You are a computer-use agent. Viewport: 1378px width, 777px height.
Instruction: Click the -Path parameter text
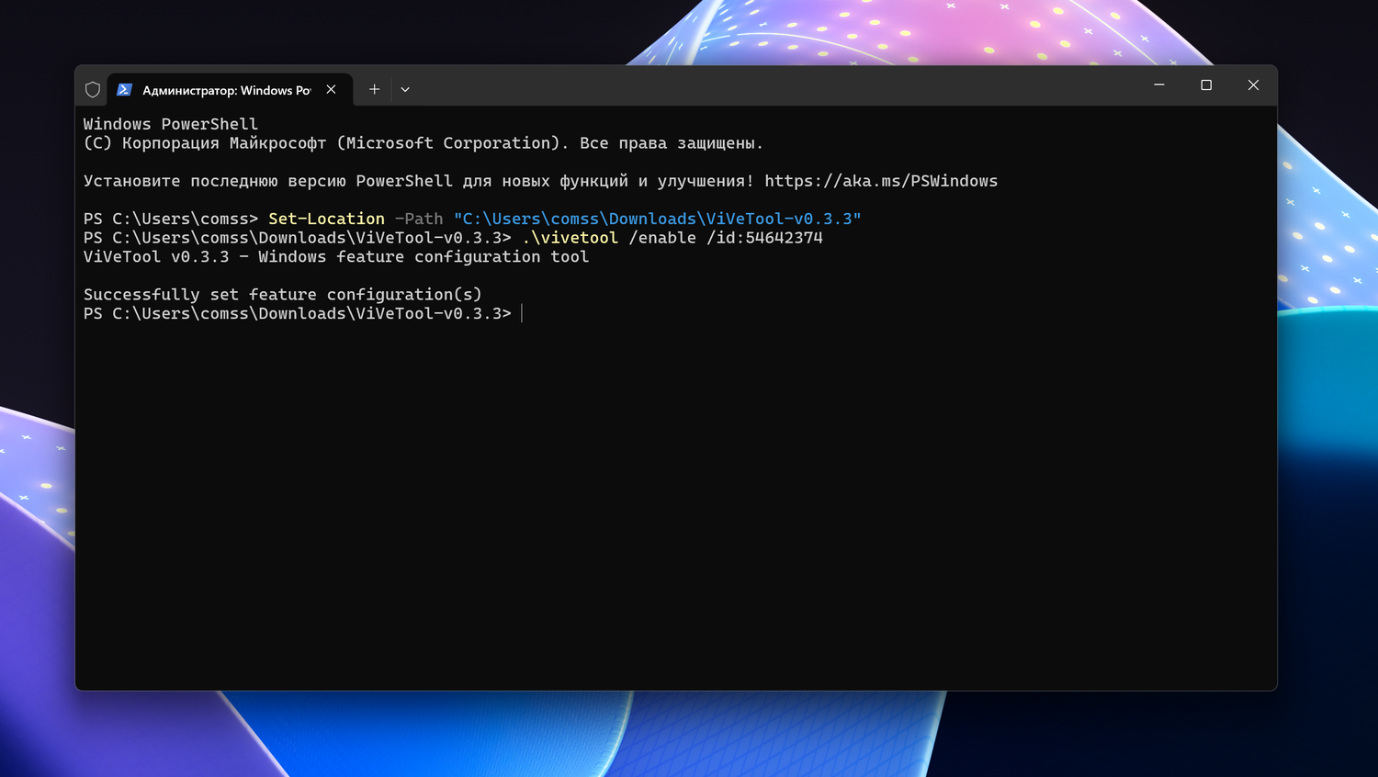(x=418, y=219)
